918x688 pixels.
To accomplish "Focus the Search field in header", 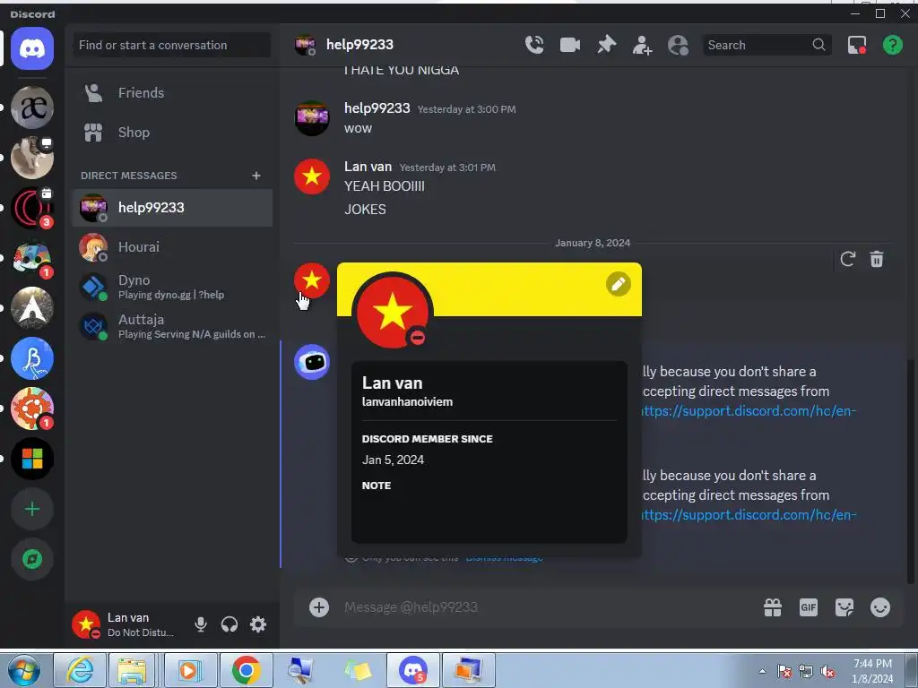I will (x=766, y=45).
